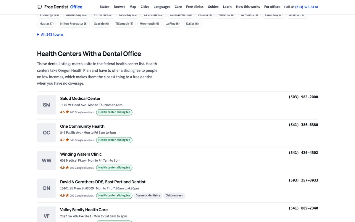Click the star icon beside the 4.7 rating
The width and height of the screenshot is (355, 222).
pyautogui.click(x=67, y=140)
